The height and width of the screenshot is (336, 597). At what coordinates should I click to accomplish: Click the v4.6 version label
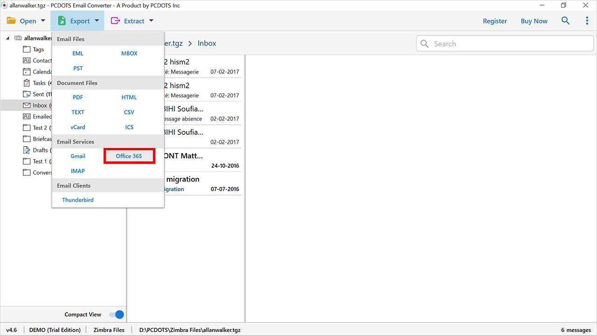coord(12,330)
